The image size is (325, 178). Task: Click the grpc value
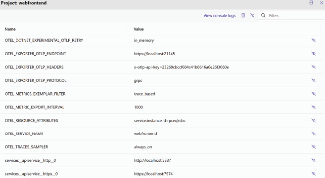138,80
